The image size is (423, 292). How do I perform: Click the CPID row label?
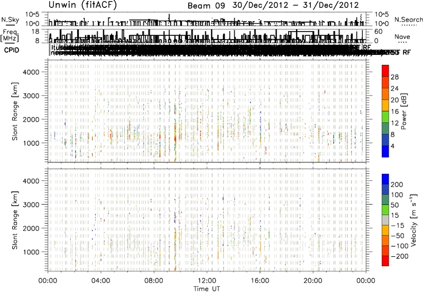12,50
